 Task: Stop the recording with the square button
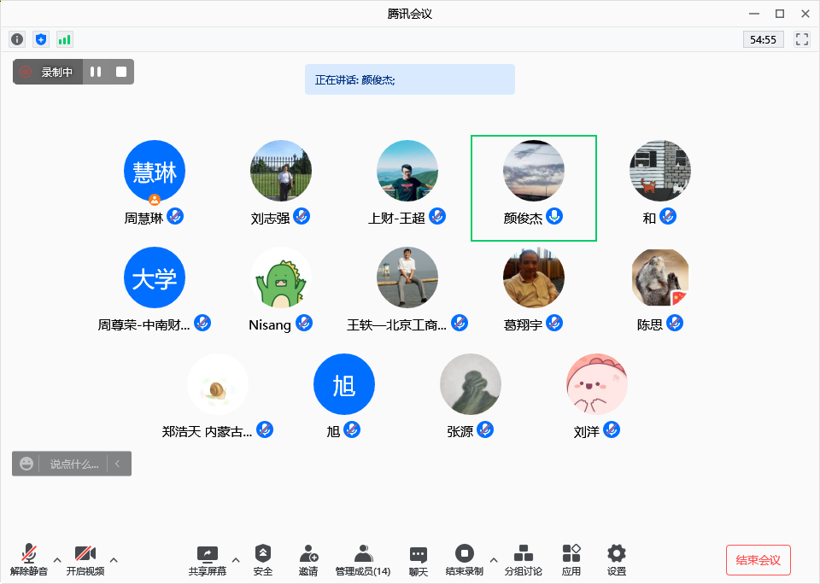[121, 72]
